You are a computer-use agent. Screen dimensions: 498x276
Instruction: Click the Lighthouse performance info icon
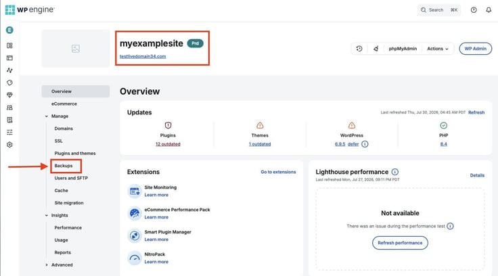pos(394,172)
